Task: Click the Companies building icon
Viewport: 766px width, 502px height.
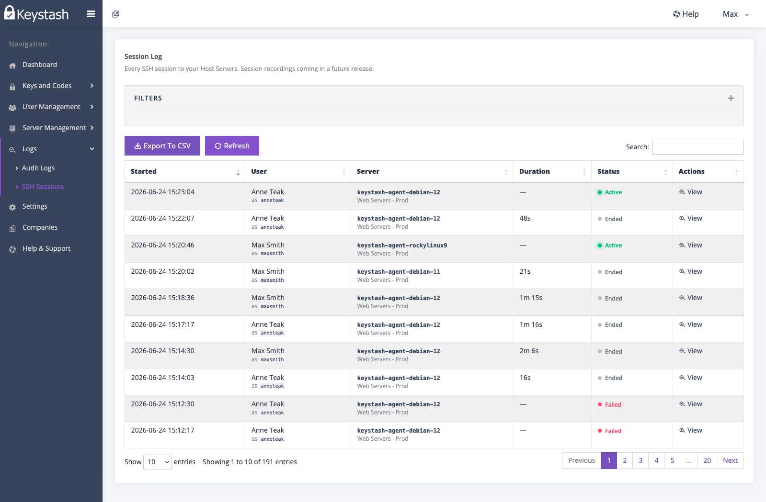Action: click(12, 228)
